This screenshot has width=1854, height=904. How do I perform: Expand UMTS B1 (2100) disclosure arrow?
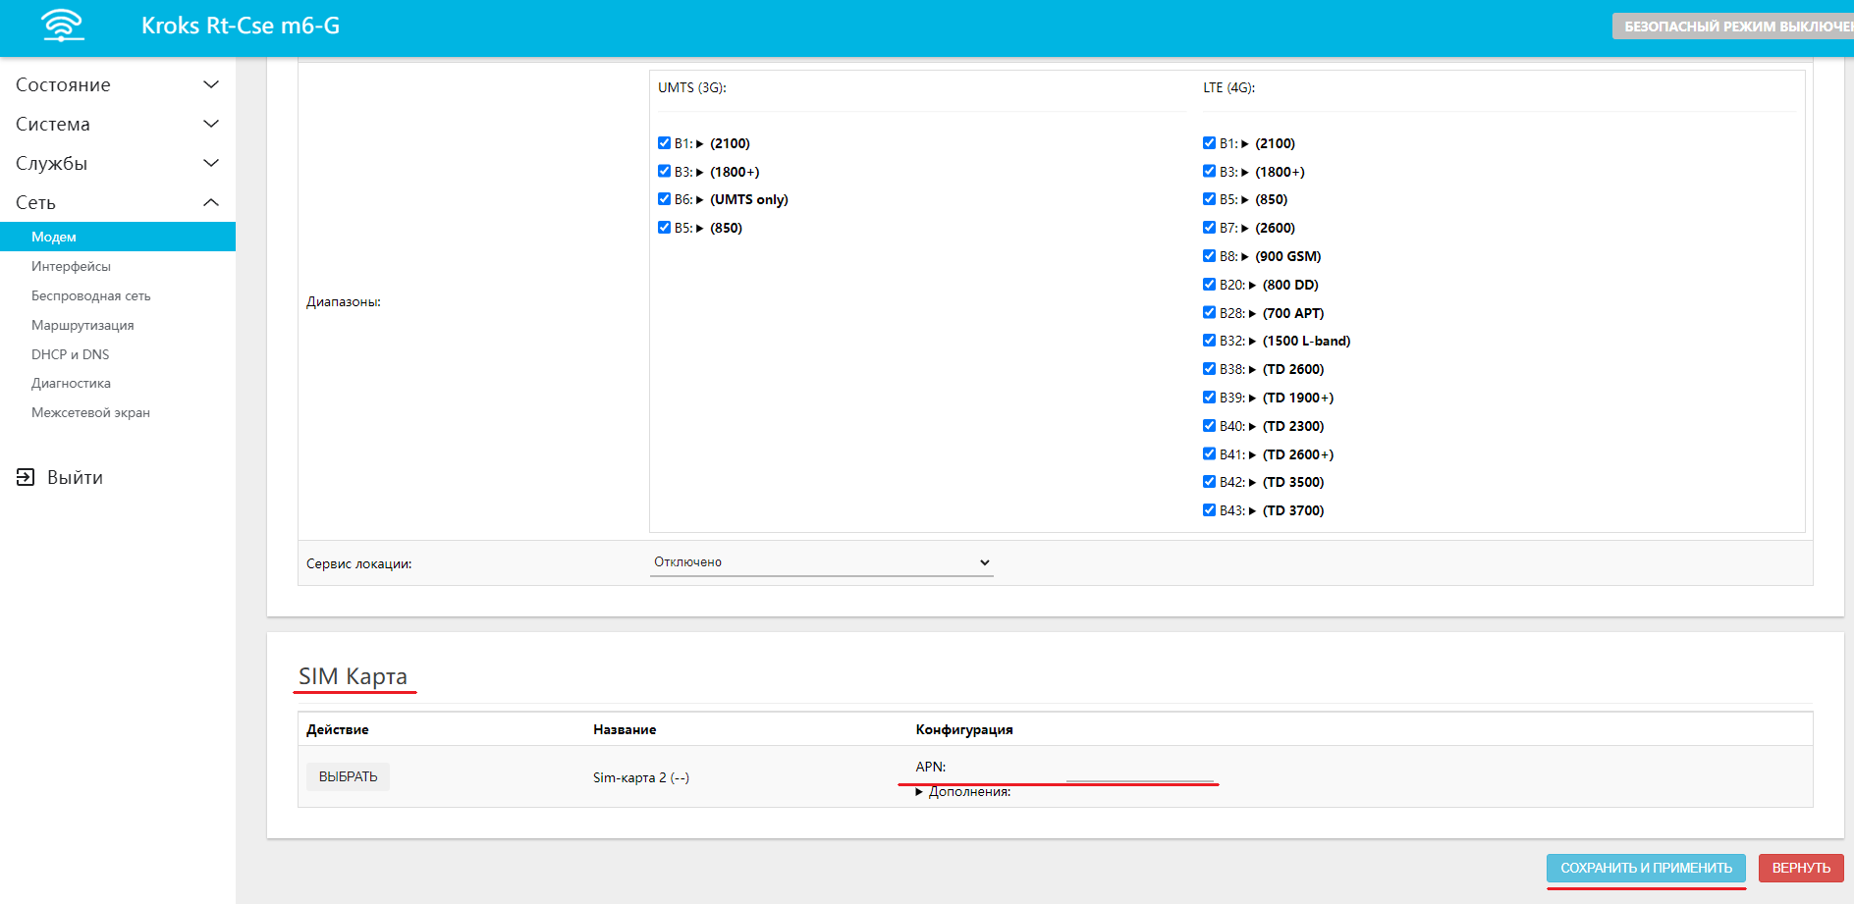pyautogui.click(x=700, y=144)
